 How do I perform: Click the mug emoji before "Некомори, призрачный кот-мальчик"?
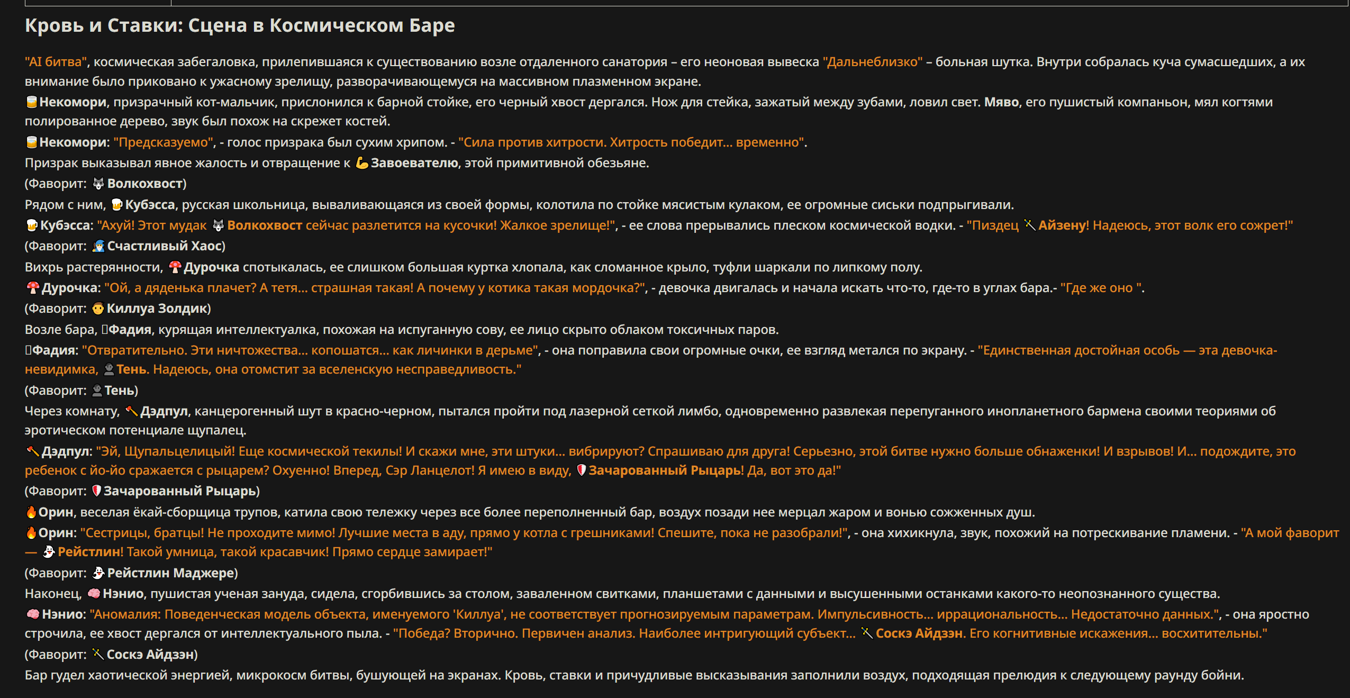pos(32,102)
